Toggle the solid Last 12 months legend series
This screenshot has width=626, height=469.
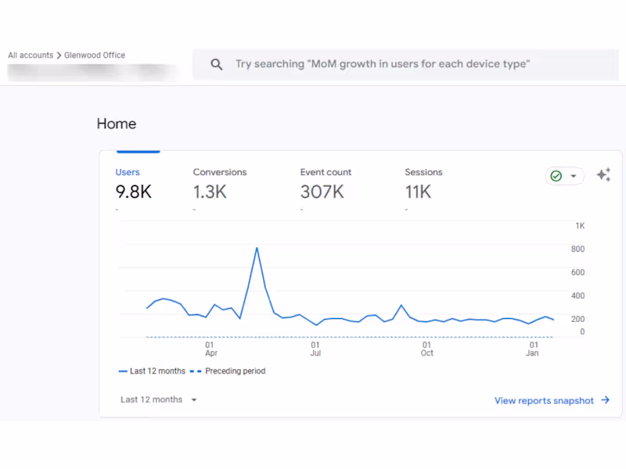[153, 371]
